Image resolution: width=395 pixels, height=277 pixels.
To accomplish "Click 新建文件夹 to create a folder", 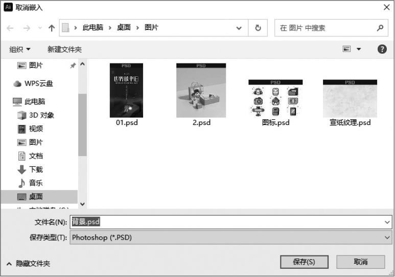I will tap(64, 49).
